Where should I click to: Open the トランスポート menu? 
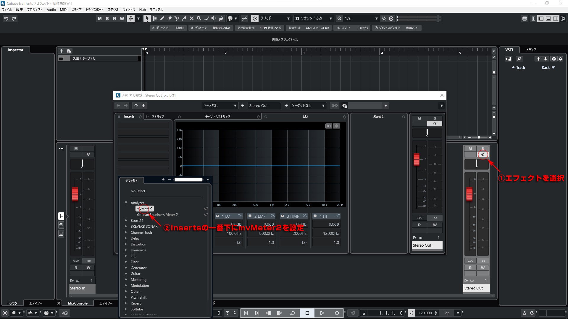[x=95, y=9]
